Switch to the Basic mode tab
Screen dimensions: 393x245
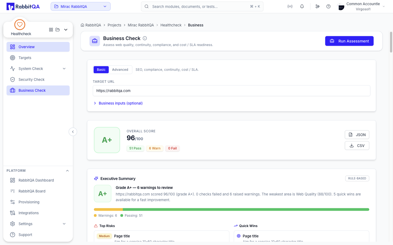101,70
